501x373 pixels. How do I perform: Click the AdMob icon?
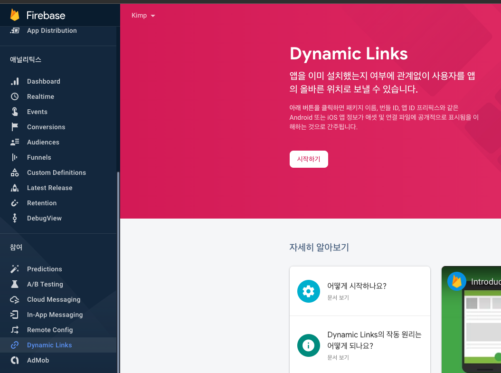pos(15,360)
